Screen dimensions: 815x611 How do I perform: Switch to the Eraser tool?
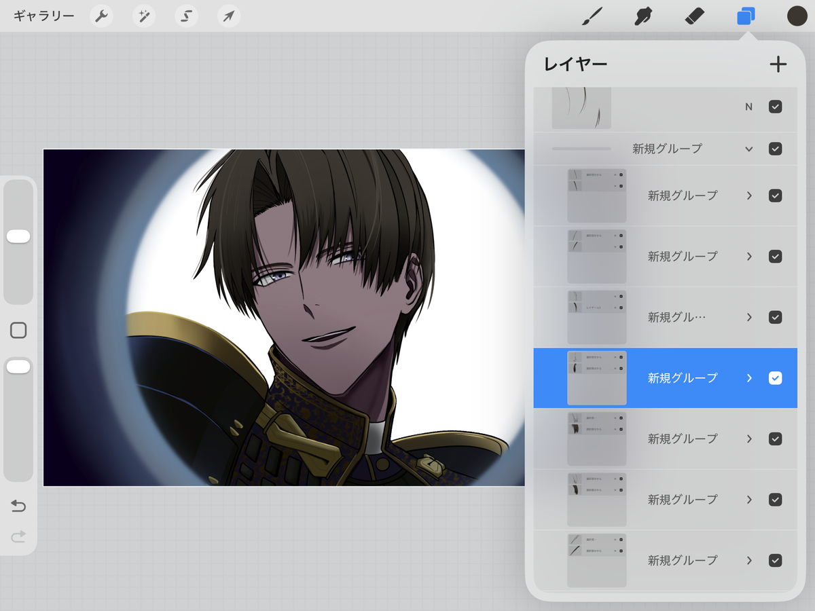694,16
